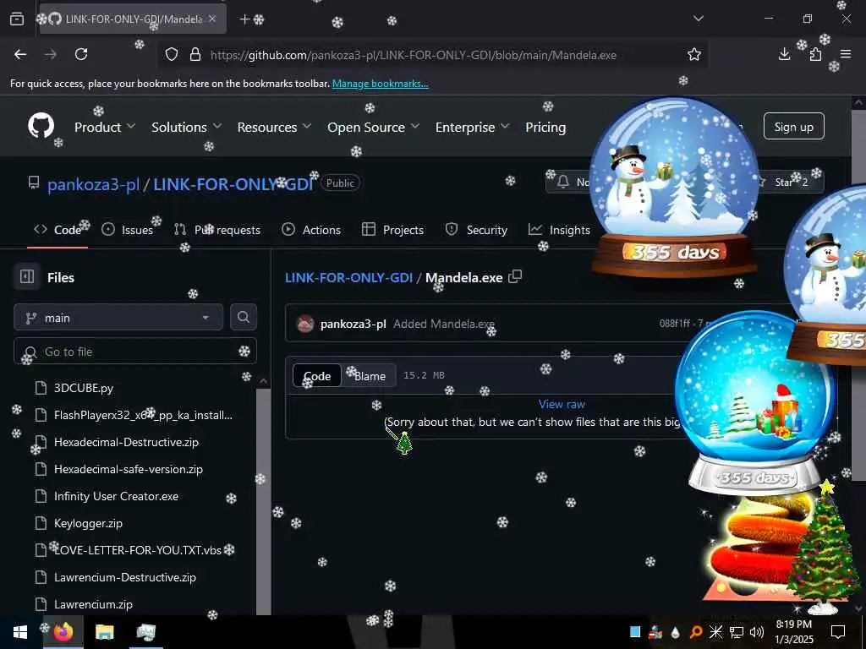
Task: Open the LINK-FOR-ONLY-GDI repository title link
Action: (233, 183)
